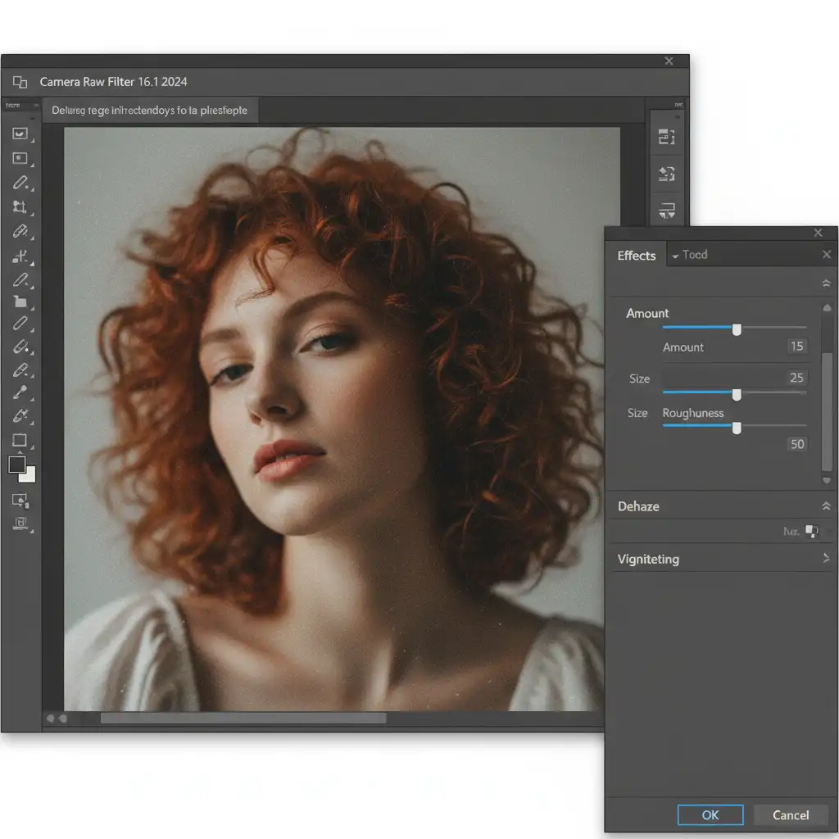Click the folder-shaped tool icon
839x839 pixels.
click(x=20, y=302)
